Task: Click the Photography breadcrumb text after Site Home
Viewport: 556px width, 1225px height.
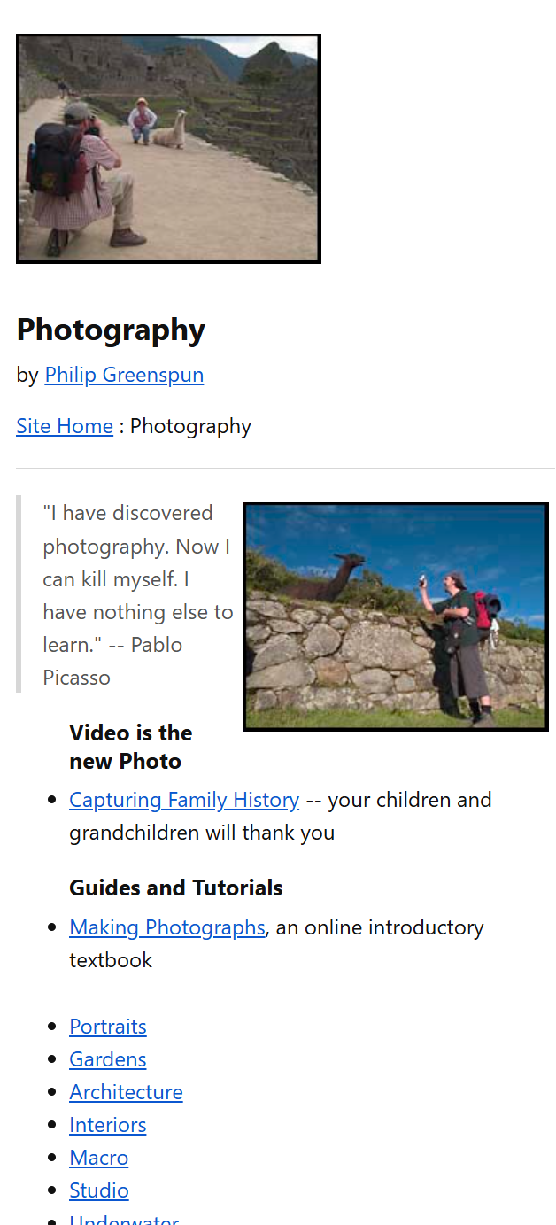Action: 190,426
